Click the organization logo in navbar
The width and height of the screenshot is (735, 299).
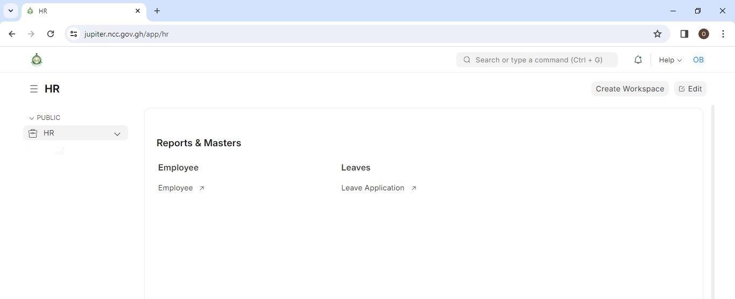coord(37,60)
